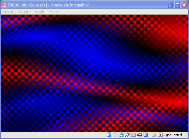
Task: Close the TRDOS 386 VM window
Action: coord(184,5)
